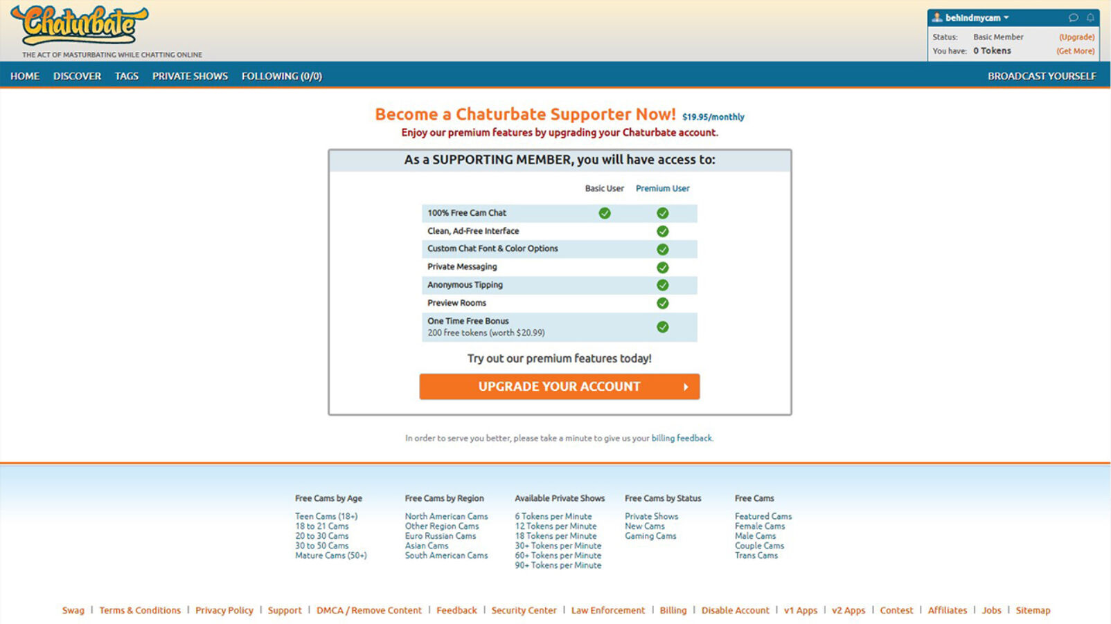Open FOLLOWING (0/0)
Screen dimensions: 1111x624
click(x=281, y=76)
